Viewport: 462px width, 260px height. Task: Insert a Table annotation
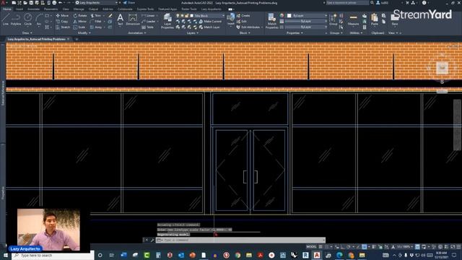147,27
